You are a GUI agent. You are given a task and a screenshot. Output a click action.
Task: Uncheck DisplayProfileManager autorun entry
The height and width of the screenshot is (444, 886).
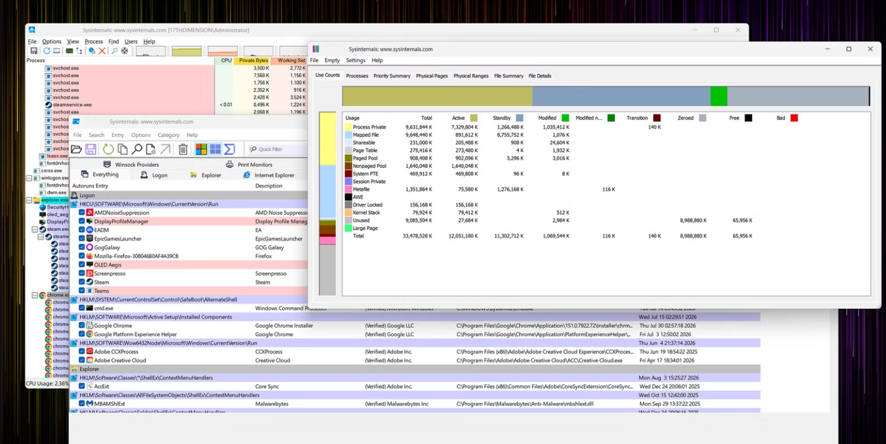[81, 221]
